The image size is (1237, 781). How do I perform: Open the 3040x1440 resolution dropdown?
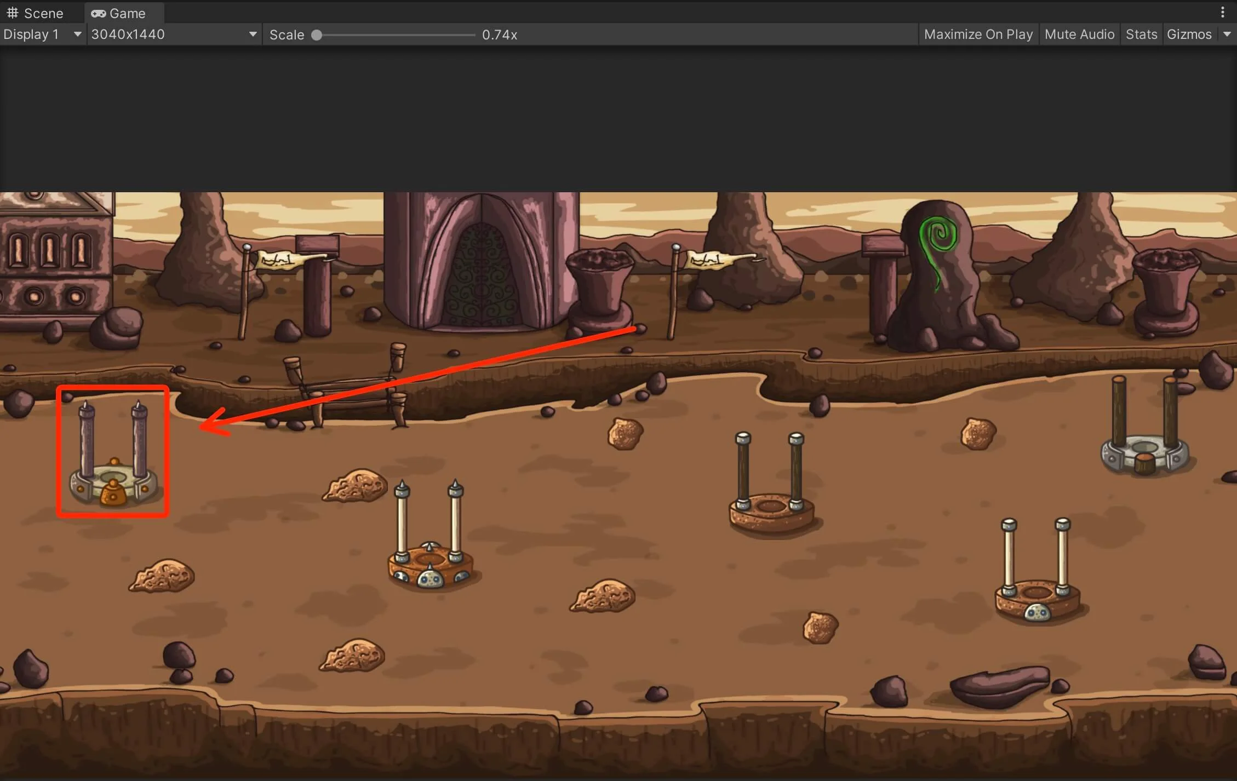pos(174,35)
